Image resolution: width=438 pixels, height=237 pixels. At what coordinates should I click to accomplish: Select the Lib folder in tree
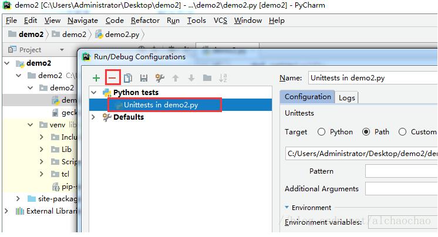[66, 150]
